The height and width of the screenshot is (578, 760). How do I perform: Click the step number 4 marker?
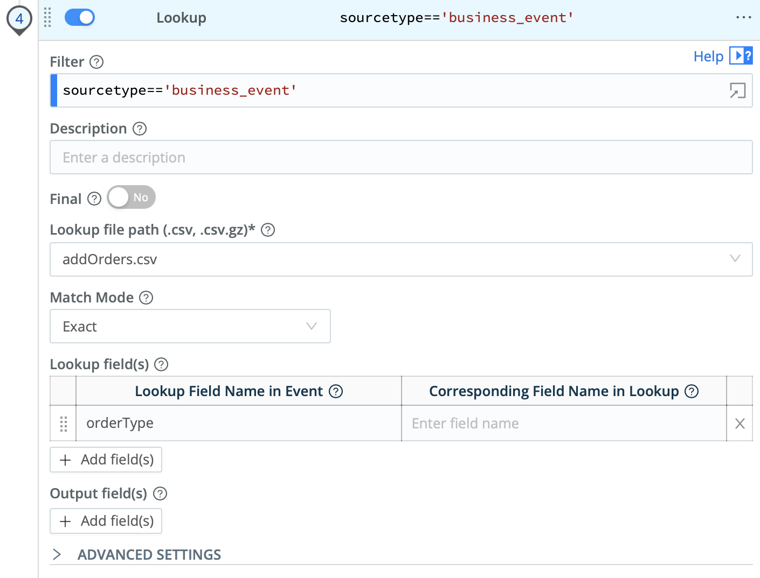(19, 19)
